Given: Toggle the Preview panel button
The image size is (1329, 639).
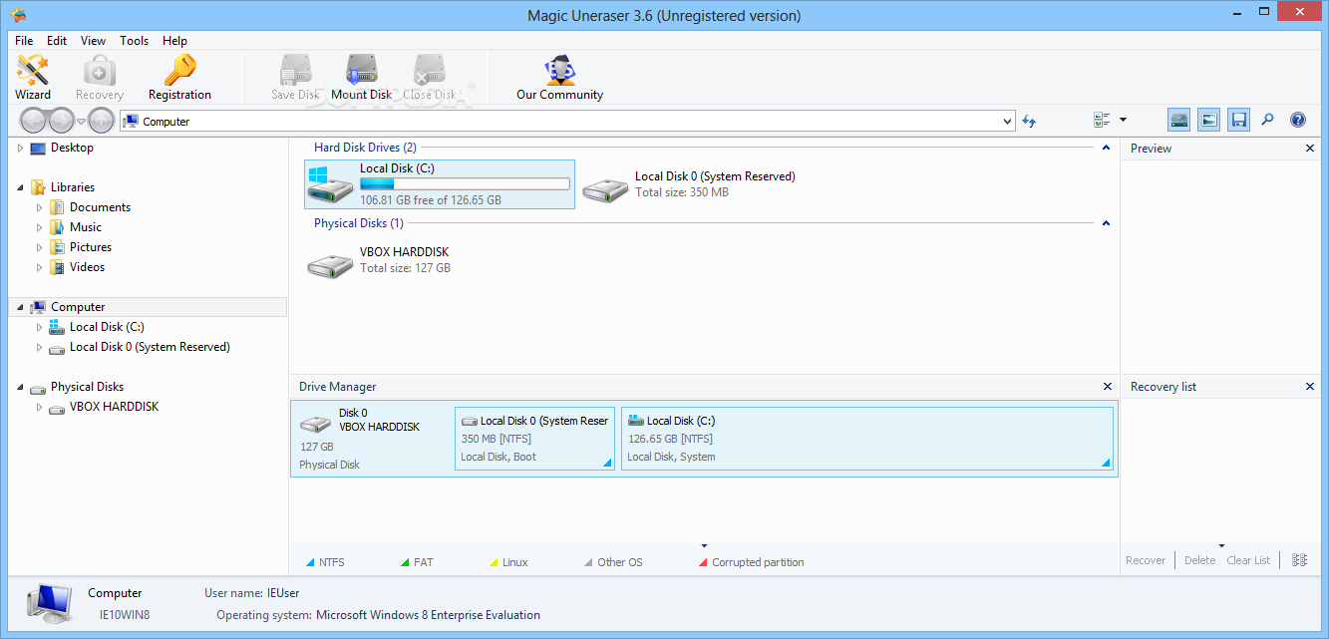Looking at the screenshot, I should (1209, 120).
